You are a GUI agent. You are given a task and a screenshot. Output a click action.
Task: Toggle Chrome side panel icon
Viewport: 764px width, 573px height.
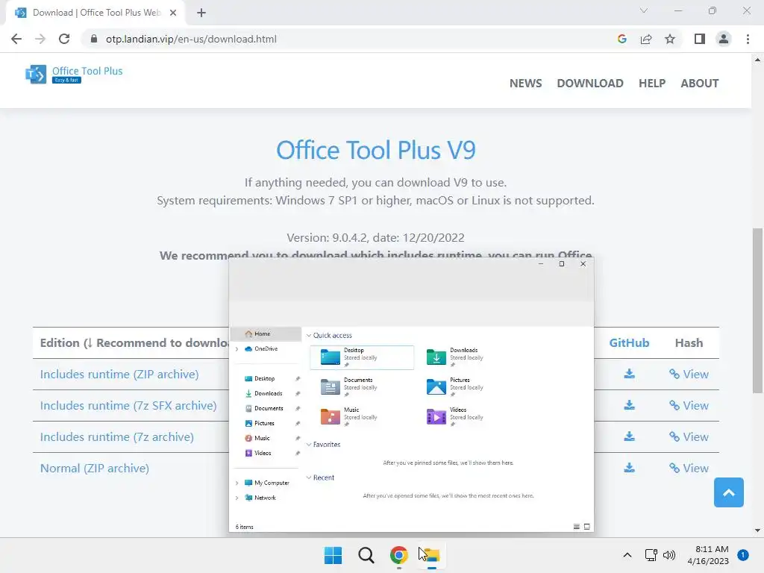click(700, 39)
